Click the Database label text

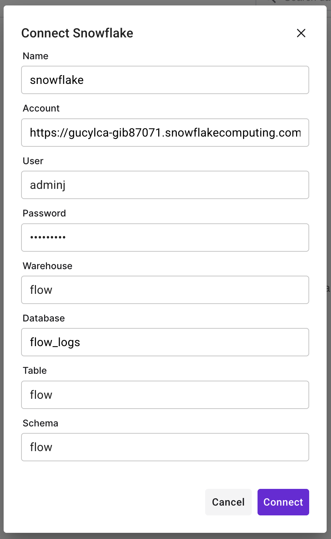(x=44, y=318)
